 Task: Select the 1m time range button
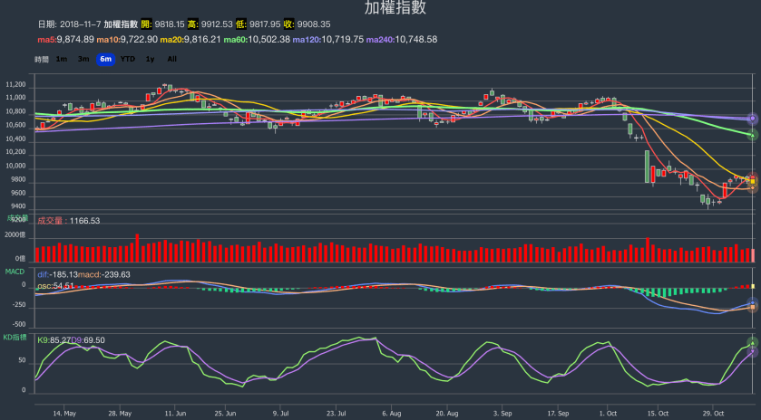tap(61, 59)
